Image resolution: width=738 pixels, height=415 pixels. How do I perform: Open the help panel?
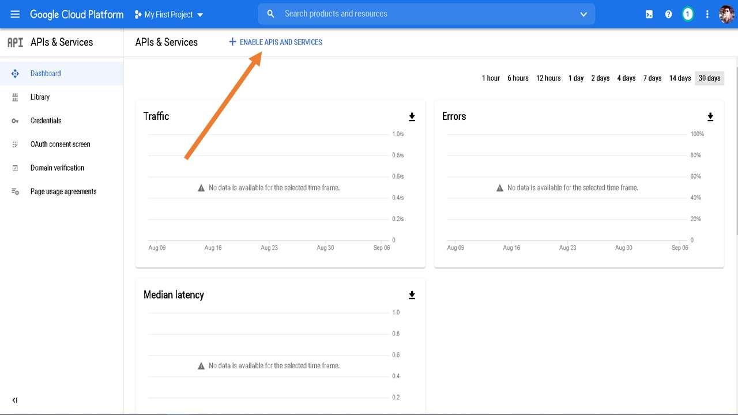coord(668,14)
